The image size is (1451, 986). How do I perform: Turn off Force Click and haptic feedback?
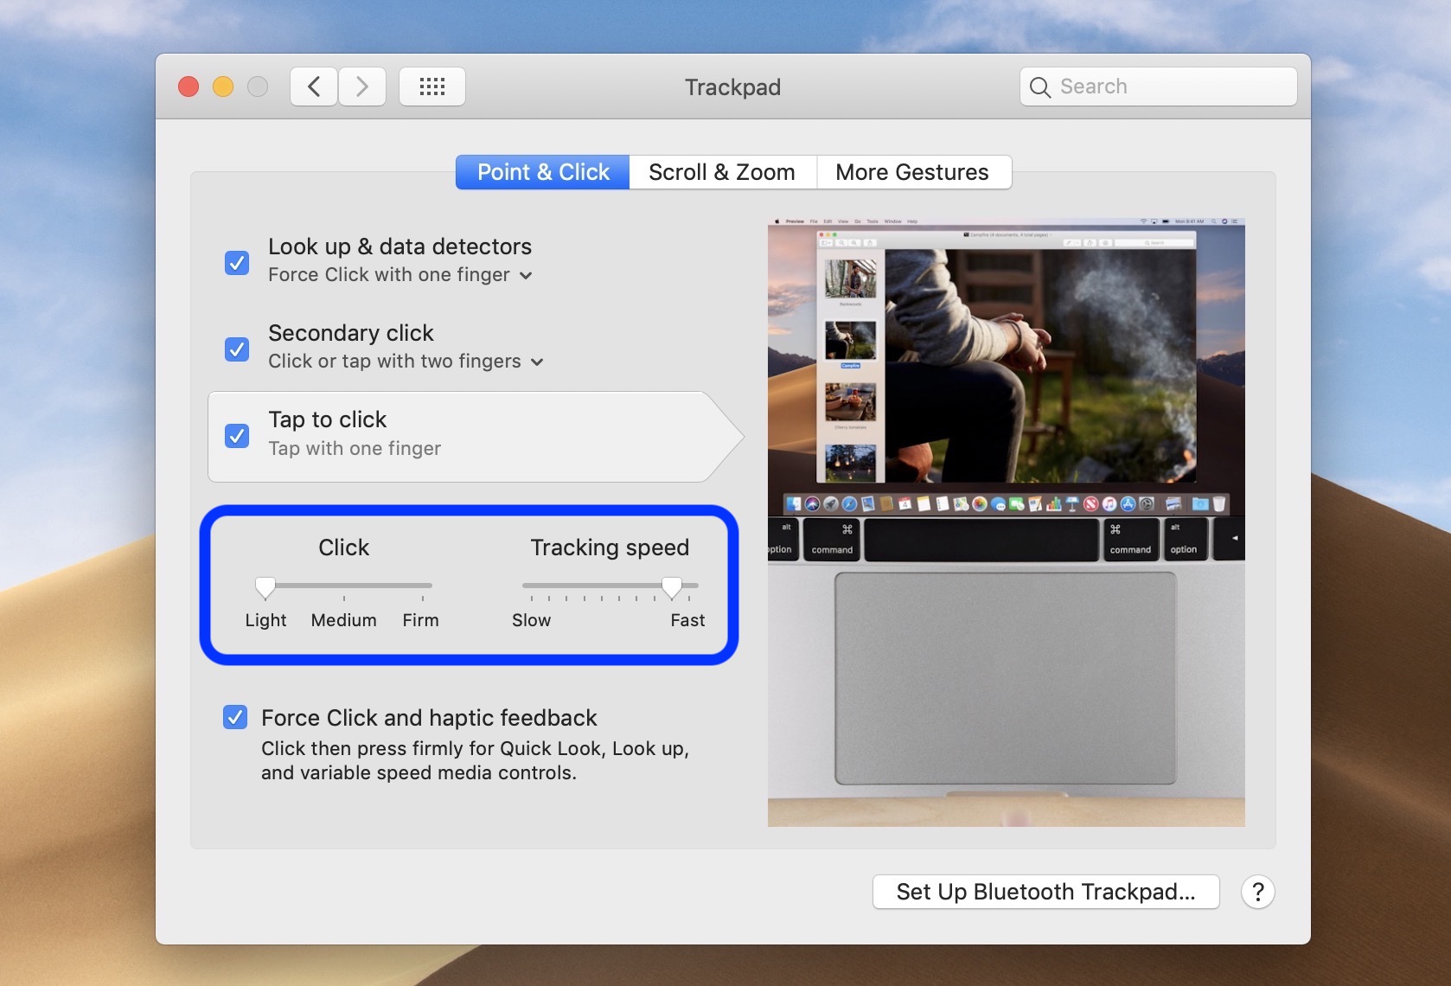235,718
